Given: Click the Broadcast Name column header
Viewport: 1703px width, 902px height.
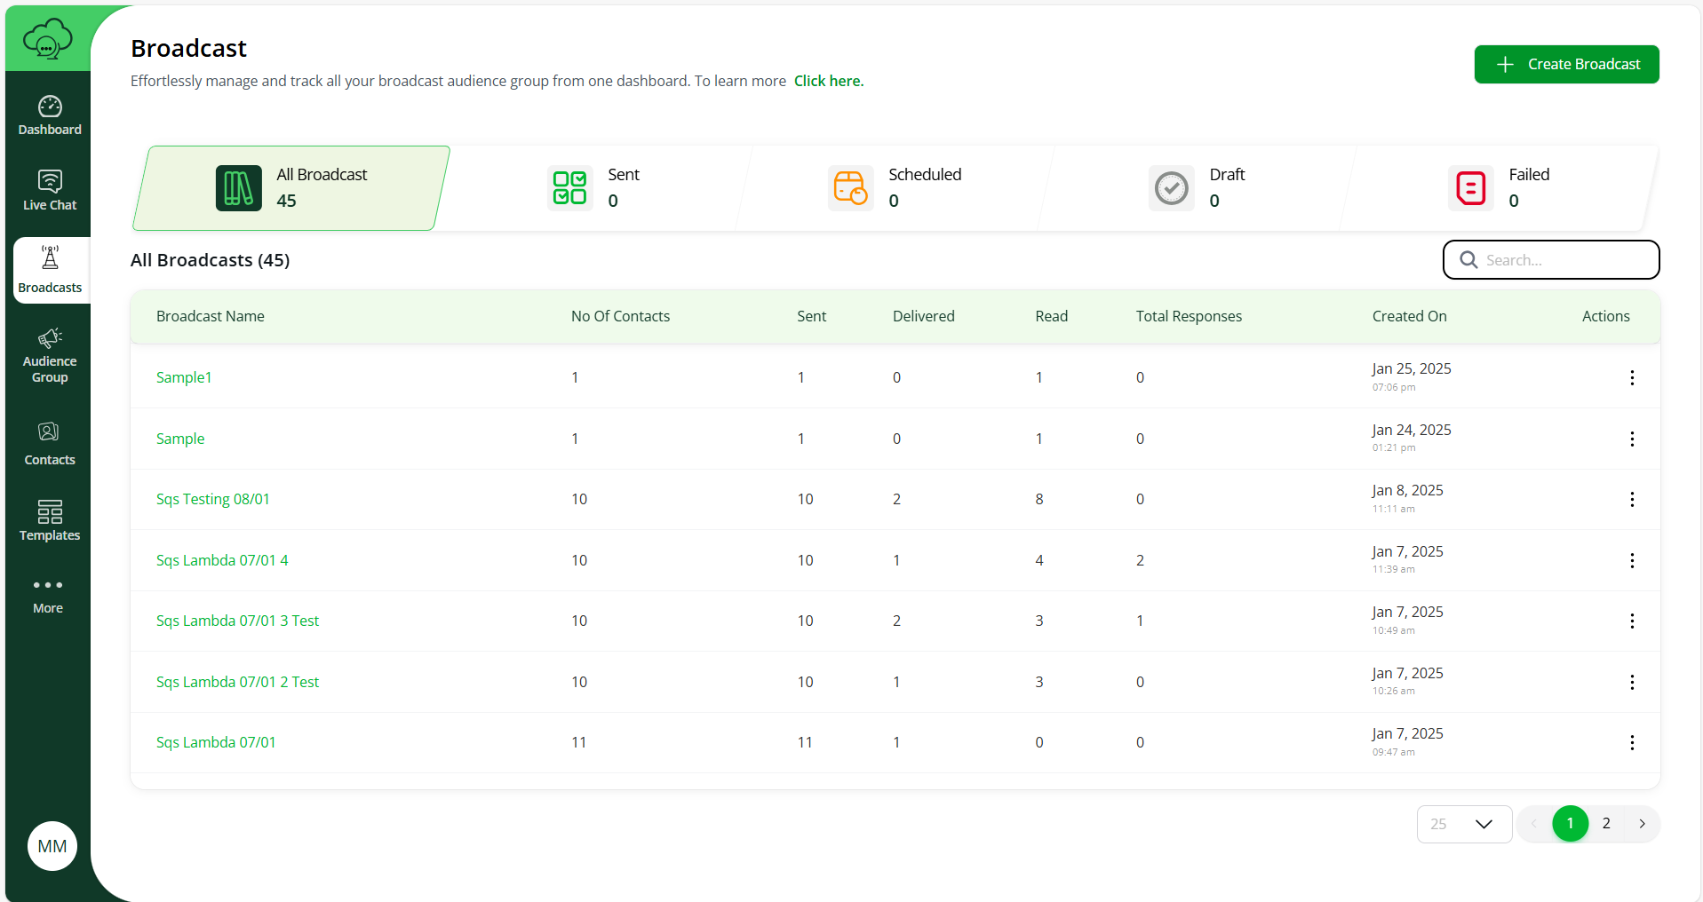Looking at the screenshot, I should point(211,316).
